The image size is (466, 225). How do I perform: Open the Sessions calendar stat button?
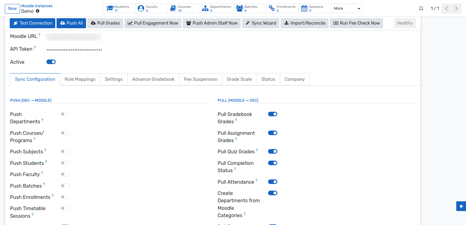(315, 9)
